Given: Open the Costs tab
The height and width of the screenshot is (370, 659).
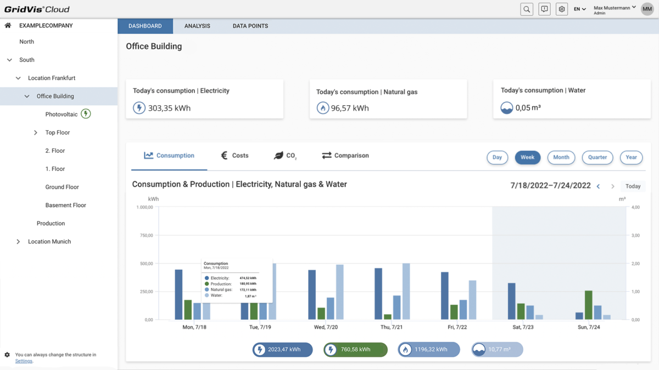Looking at the screenshot, I should coord(234,156).
